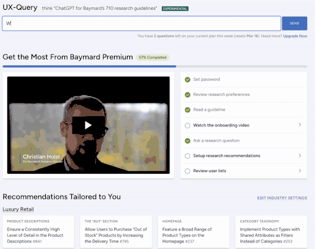This screenshot has width=315, height=249.
Task: Mark Review user lists circle
Action: 188,171
